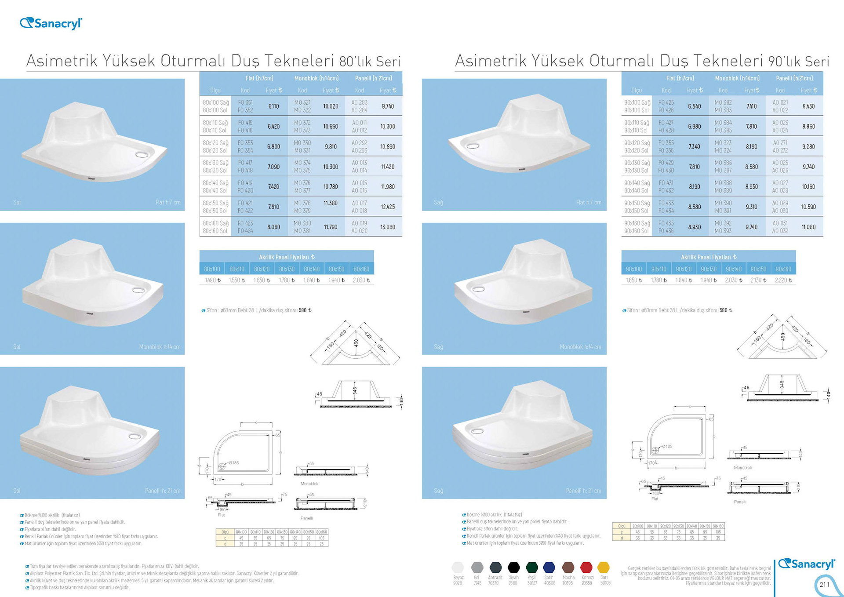This screenshot has height=597, width=844.
Task: Click the Sanacryl logo at bottom right
Action: 806,564
